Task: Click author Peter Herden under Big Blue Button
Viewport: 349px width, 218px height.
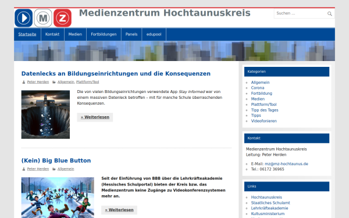Action: click(x=38, y=169)
